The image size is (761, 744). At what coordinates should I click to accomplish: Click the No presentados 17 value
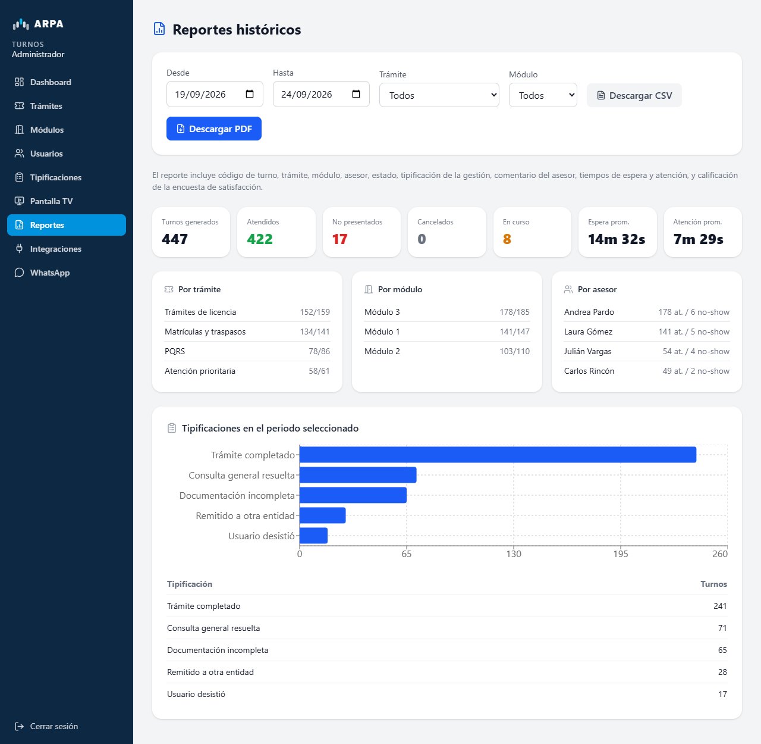coord(339,239)
